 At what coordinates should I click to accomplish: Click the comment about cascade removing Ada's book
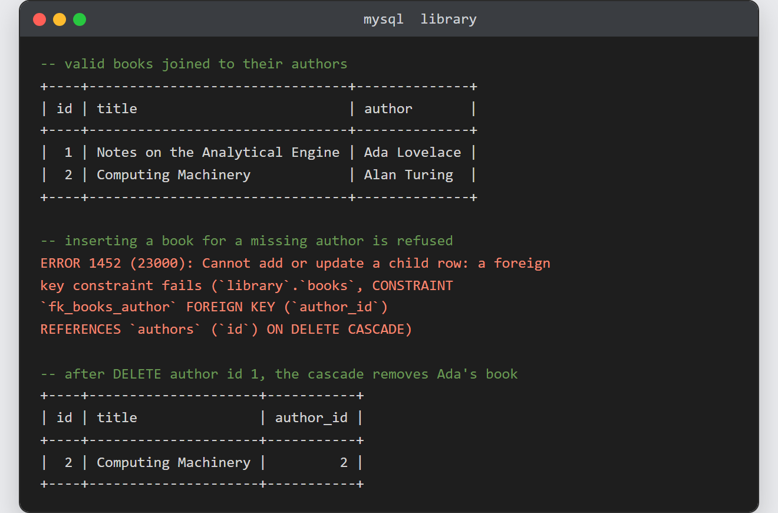279,374
